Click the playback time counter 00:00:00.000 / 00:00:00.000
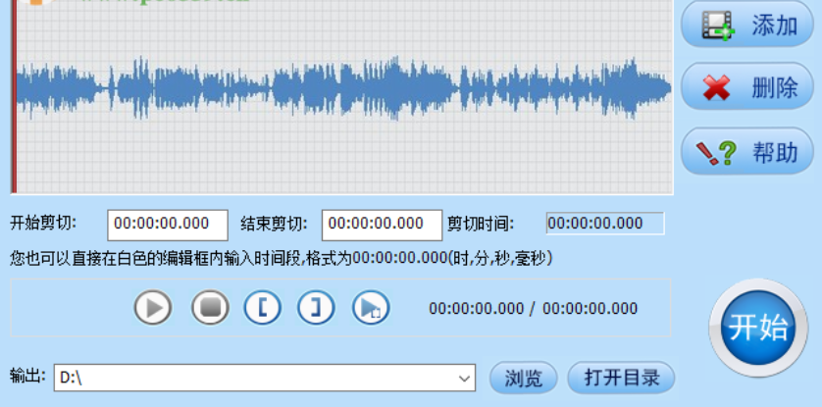Viewport: 822px width, 407px height. point(534,309)
